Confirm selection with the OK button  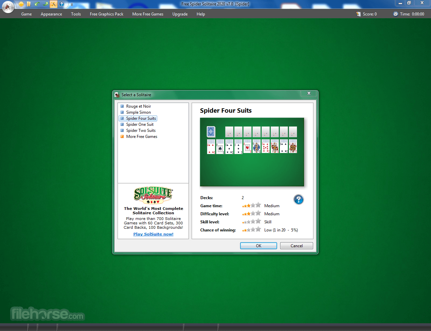pyautogui.click(x=259, y=246)
